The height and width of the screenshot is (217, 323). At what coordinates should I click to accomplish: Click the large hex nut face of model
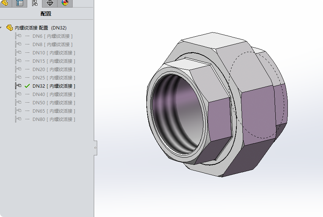click(259, 115)
